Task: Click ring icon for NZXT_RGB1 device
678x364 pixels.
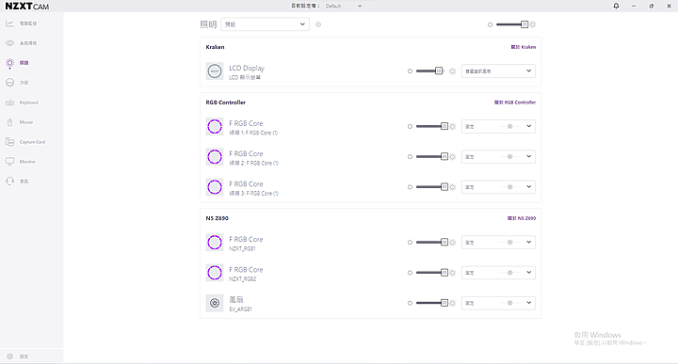Action: click(215, 243)
